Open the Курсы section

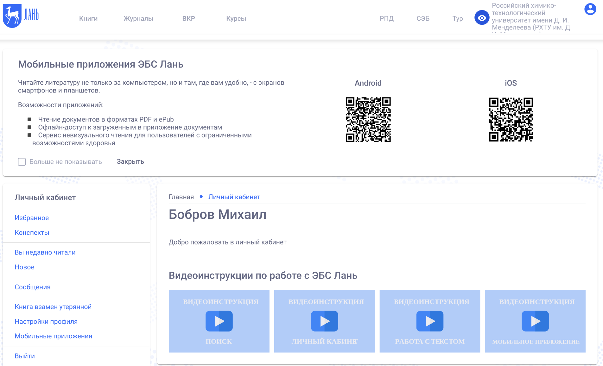(236, 19)
